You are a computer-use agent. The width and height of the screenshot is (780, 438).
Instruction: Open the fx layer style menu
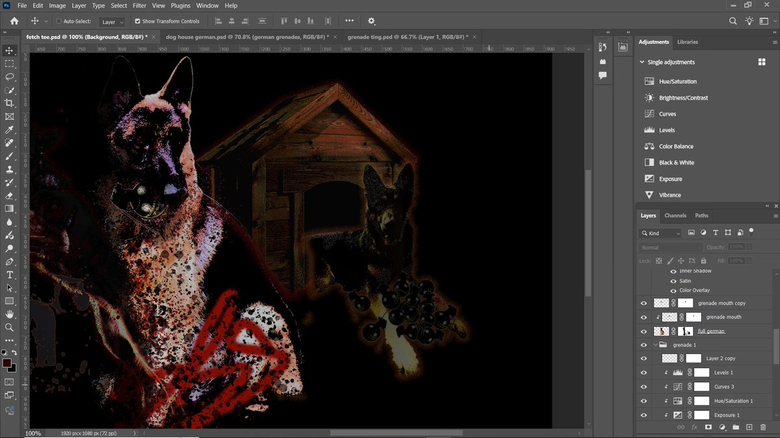point(694,427)
